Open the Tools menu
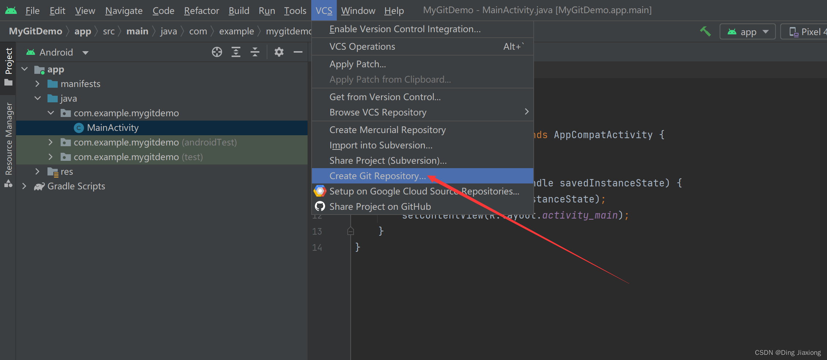 (295, 11)
